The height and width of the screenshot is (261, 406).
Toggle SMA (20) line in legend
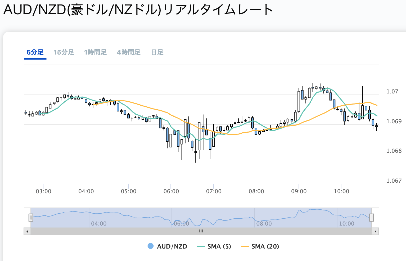coord(260,246)
